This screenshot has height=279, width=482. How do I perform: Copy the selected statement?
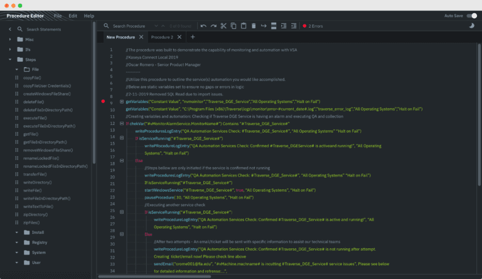233,26
